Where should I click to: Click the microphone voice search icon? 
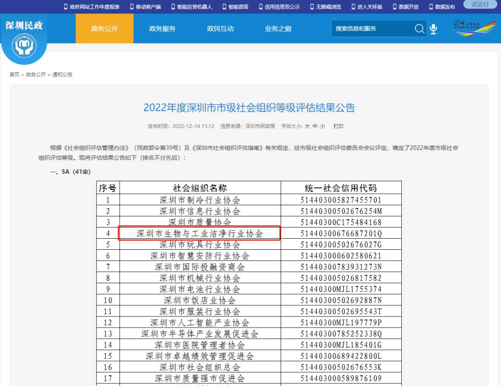coord(433,29)
